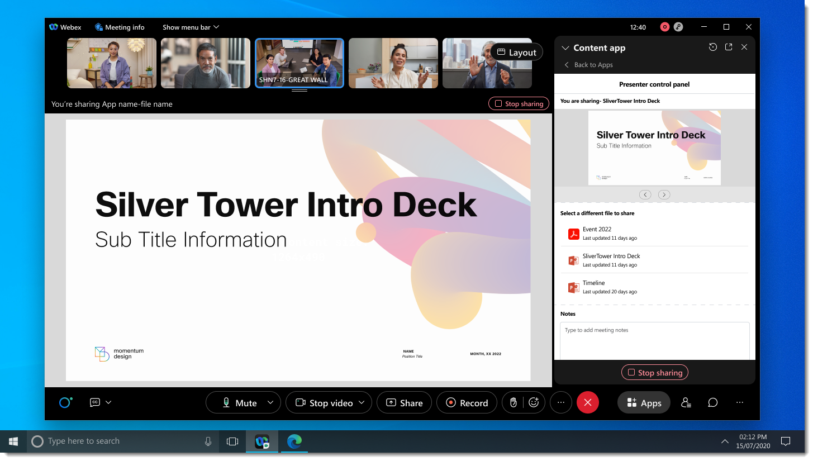The width and height of the screenshot is (813, 461).
Task: Open audio options arrow next to Mute
Action: (271, 402)
